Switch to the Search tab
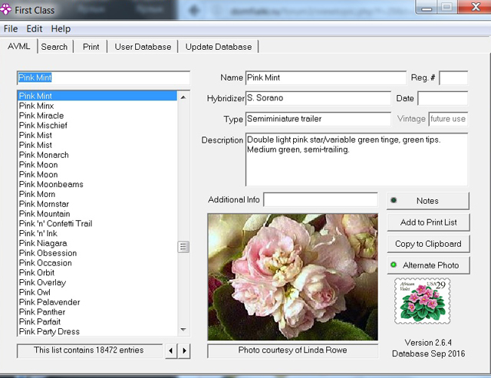This screenshot has height=378, width=491. [54, 47]
